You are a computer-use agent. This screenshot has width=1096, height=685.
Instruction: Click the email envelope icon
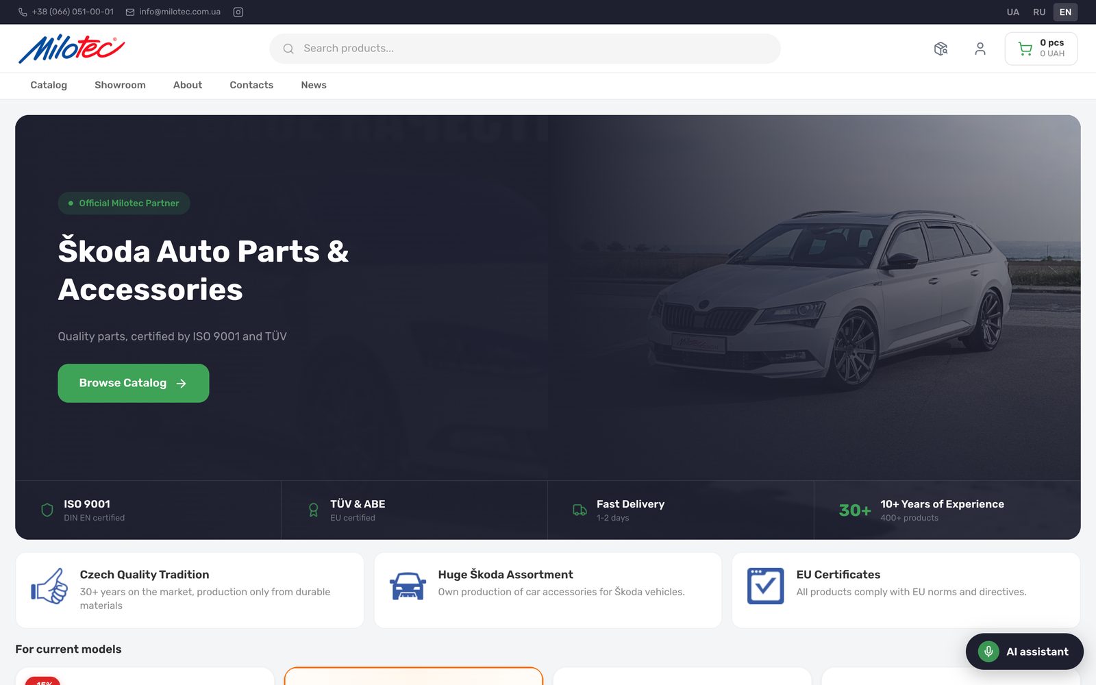coord(130,12)
